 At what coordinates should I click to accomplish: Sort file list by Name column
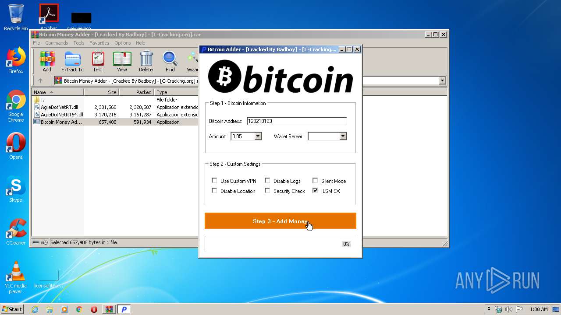pyautogui.click(x=58, y=92)
